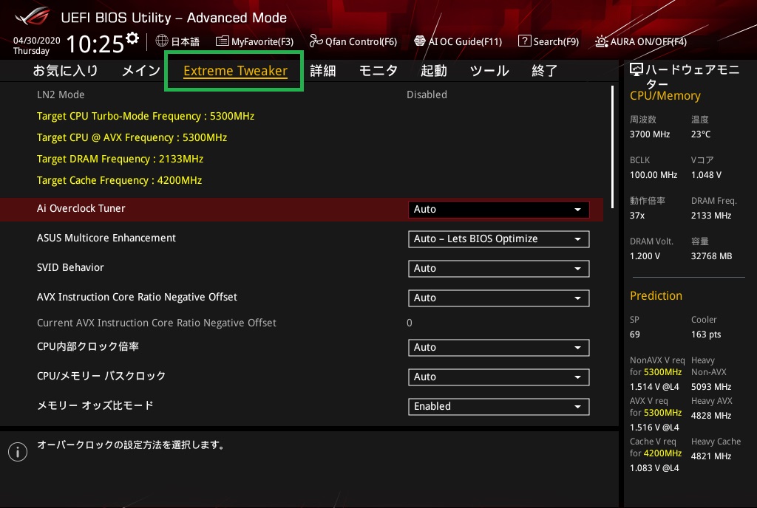This screenshot has height=508, width=757.
Task: Click the LN2 Mode Disabled value
Action: pyautogui.click(x=427, y=95)
